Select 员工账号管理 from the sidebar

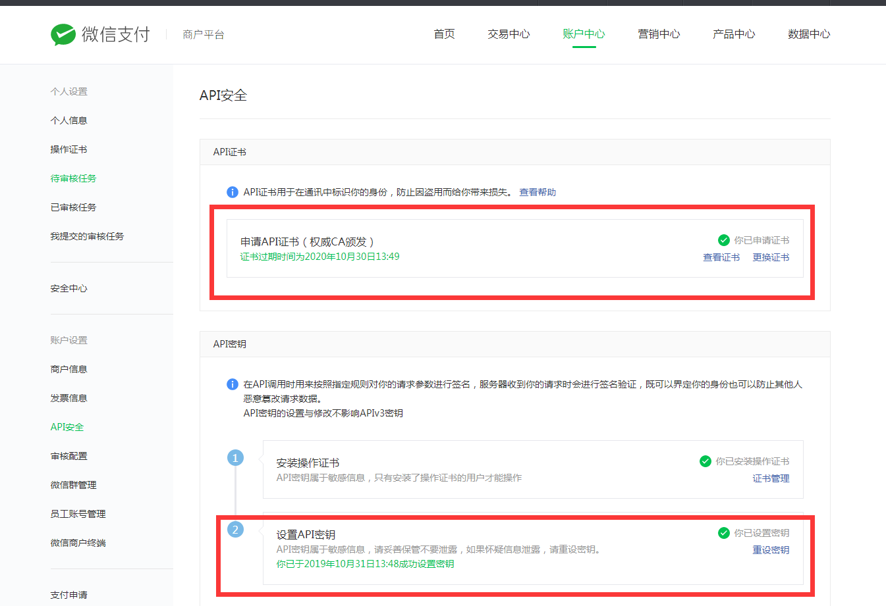[x=78, y=514]
